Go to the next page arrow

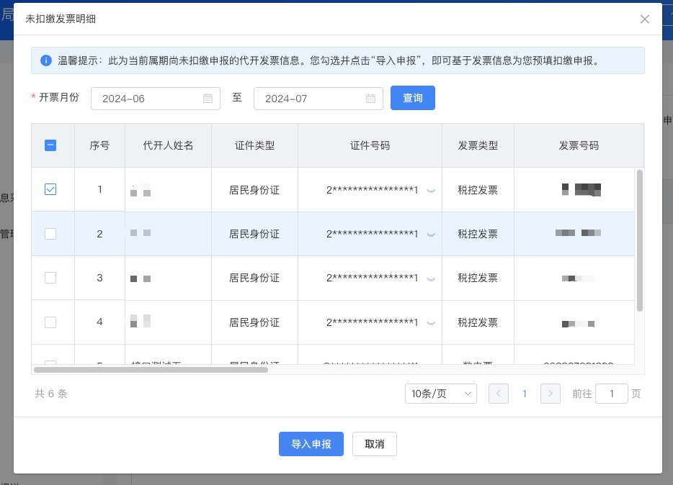click(550, 394)
